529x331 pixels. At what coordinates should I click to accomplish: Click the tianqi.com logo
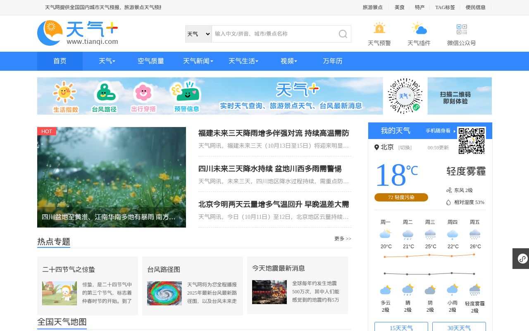(78, 33)
